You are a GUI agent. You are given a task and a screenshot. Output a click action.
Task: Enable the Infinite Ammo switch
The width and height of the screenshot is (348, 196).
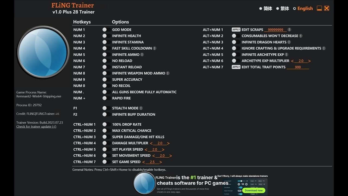point(107,54)
